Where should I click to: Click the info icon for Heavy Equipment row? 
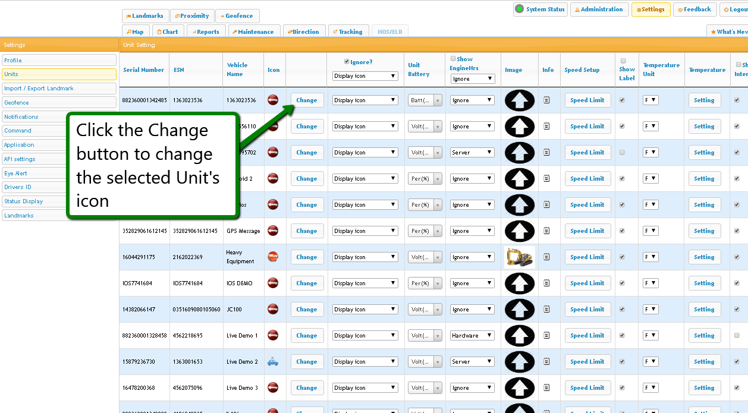pyautogui.click(x=546, y=257)
